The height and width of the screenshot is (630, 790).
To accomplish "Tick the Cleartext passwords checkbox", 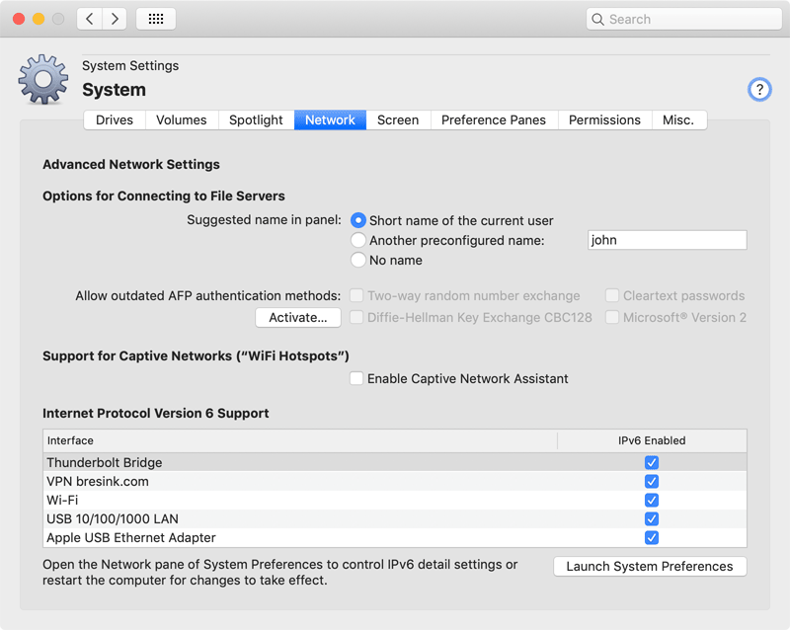I will (x=612, y=295).
